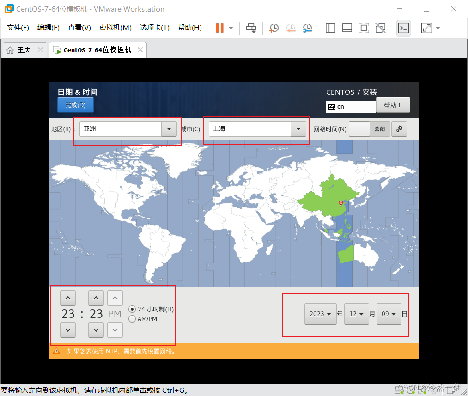Image resolution: width=468 pixels, height=396 pixels.
Task: Send Ctrl+Alt+Del to virtual machine icon
Action: click(x=251, y=28)
